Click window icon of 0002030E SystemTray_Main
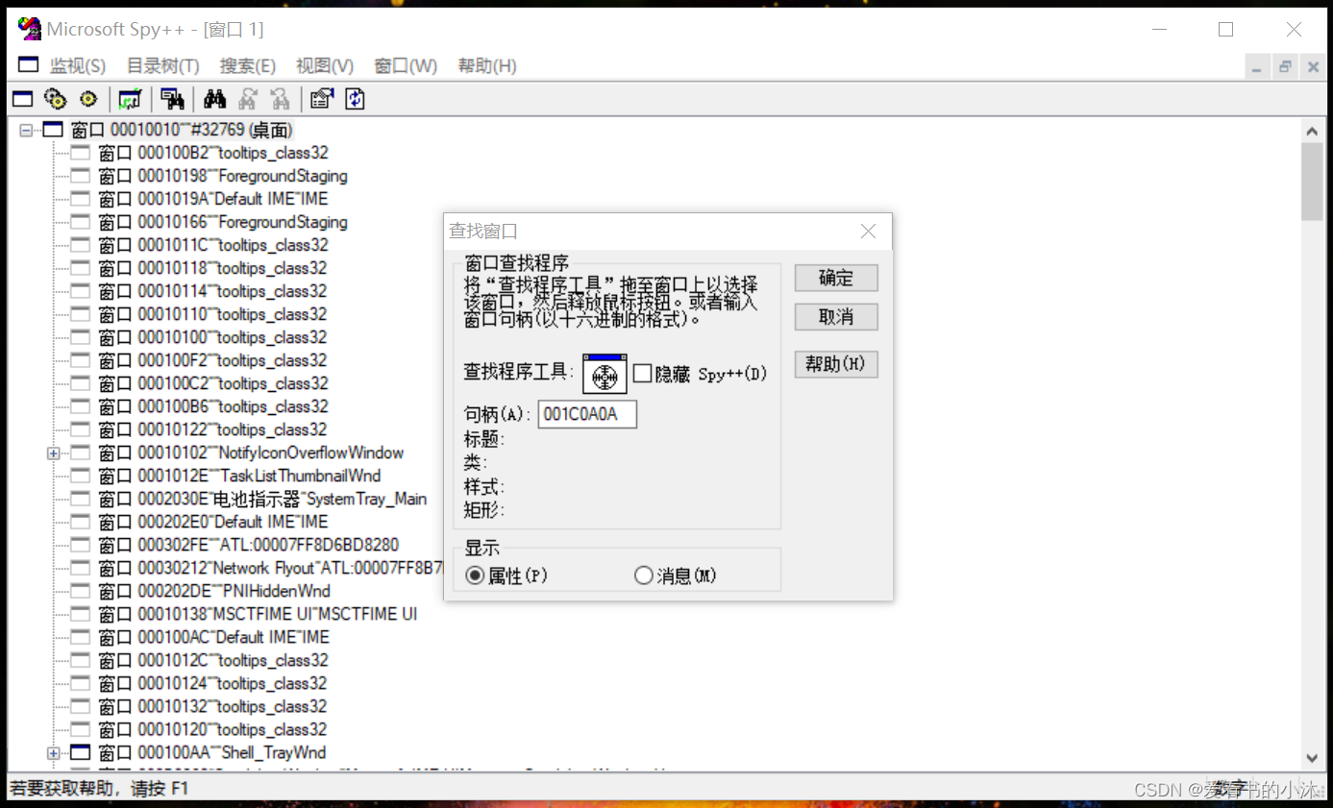1333x808 pixels. coord(81,499)
